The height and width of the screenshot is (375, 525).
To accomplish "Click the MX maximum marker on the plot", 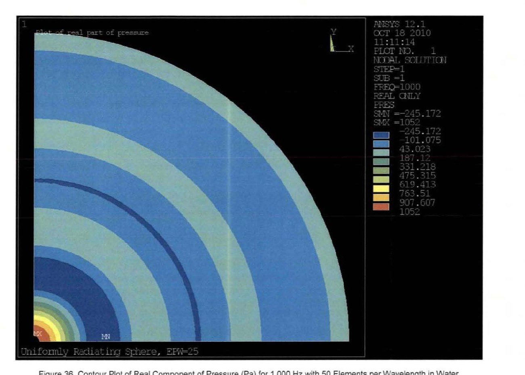I will (38, 334).
